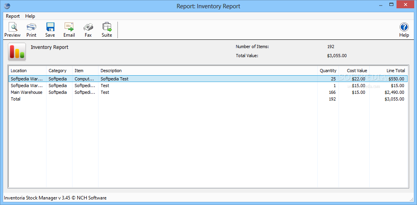Click the $2,490.00 line total cell
417x205 pixels.
coord(395,92)
